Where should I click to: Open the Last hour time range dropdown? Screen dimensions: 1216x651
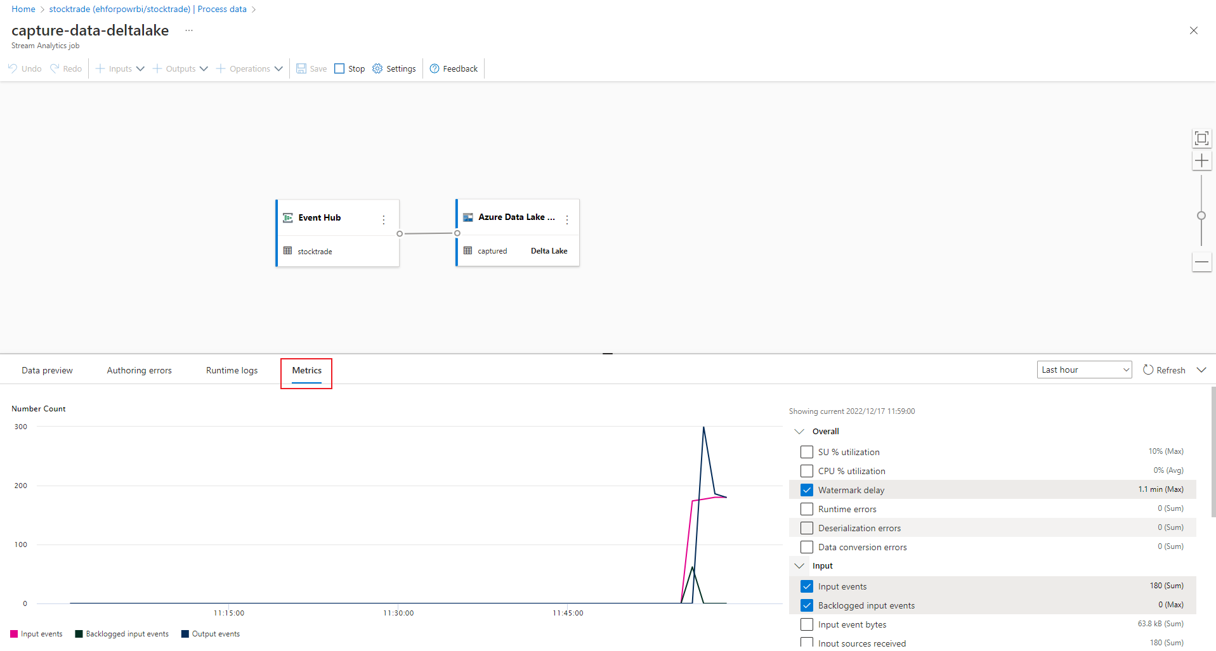click(1085, 370)
